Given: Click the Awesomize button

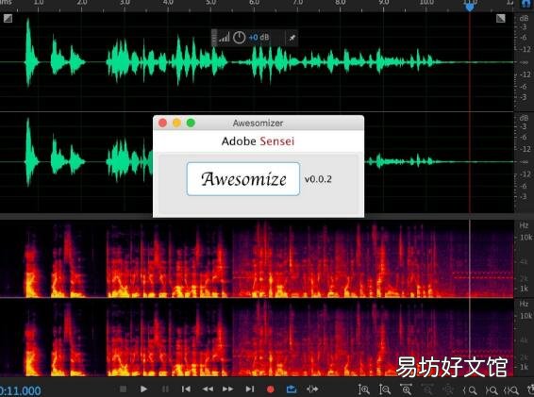Looking at the screenshot, I should (243, 179).
